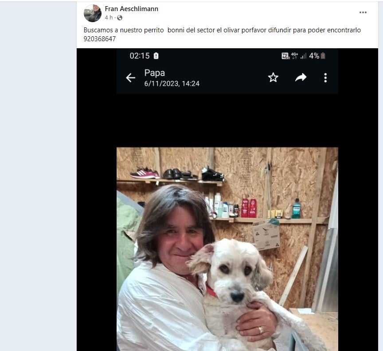Open Fran Aeschlimann's profile picture

pyautogui.click(x=93, y=13)
